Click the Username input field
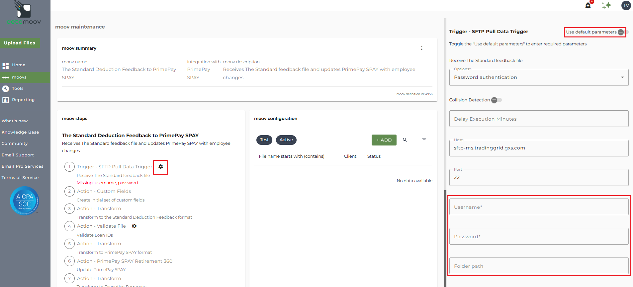 [x=539, y=207]
